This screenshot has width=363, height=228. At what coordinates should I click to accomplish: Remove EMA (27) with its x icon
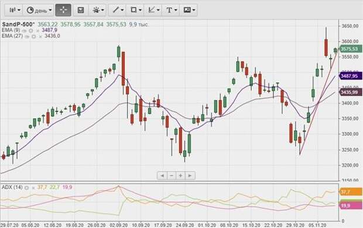coord(40,36)
